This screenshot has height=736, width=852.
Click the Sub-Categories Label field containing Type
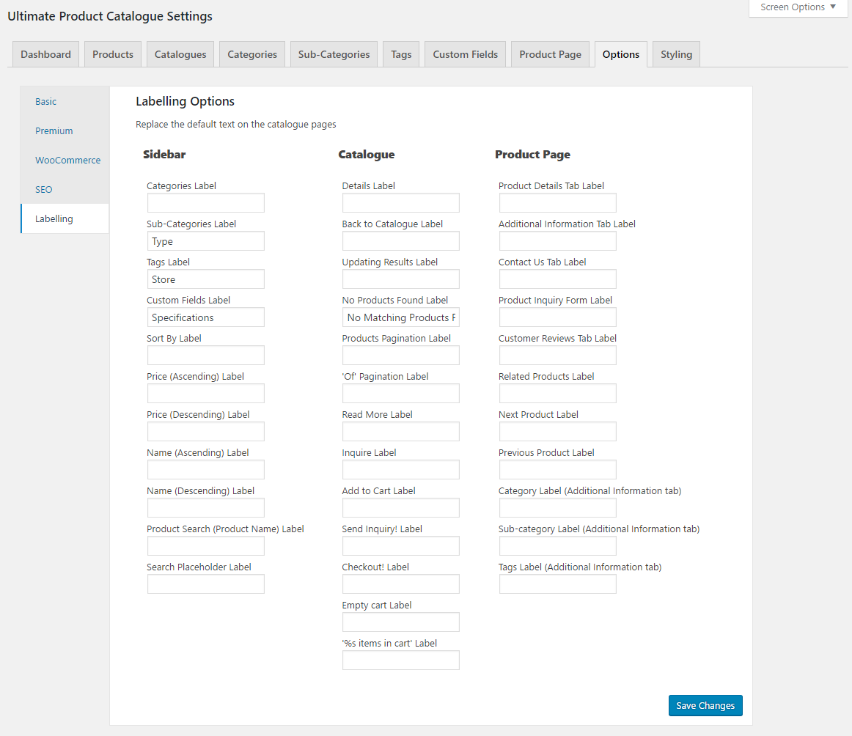206,241
